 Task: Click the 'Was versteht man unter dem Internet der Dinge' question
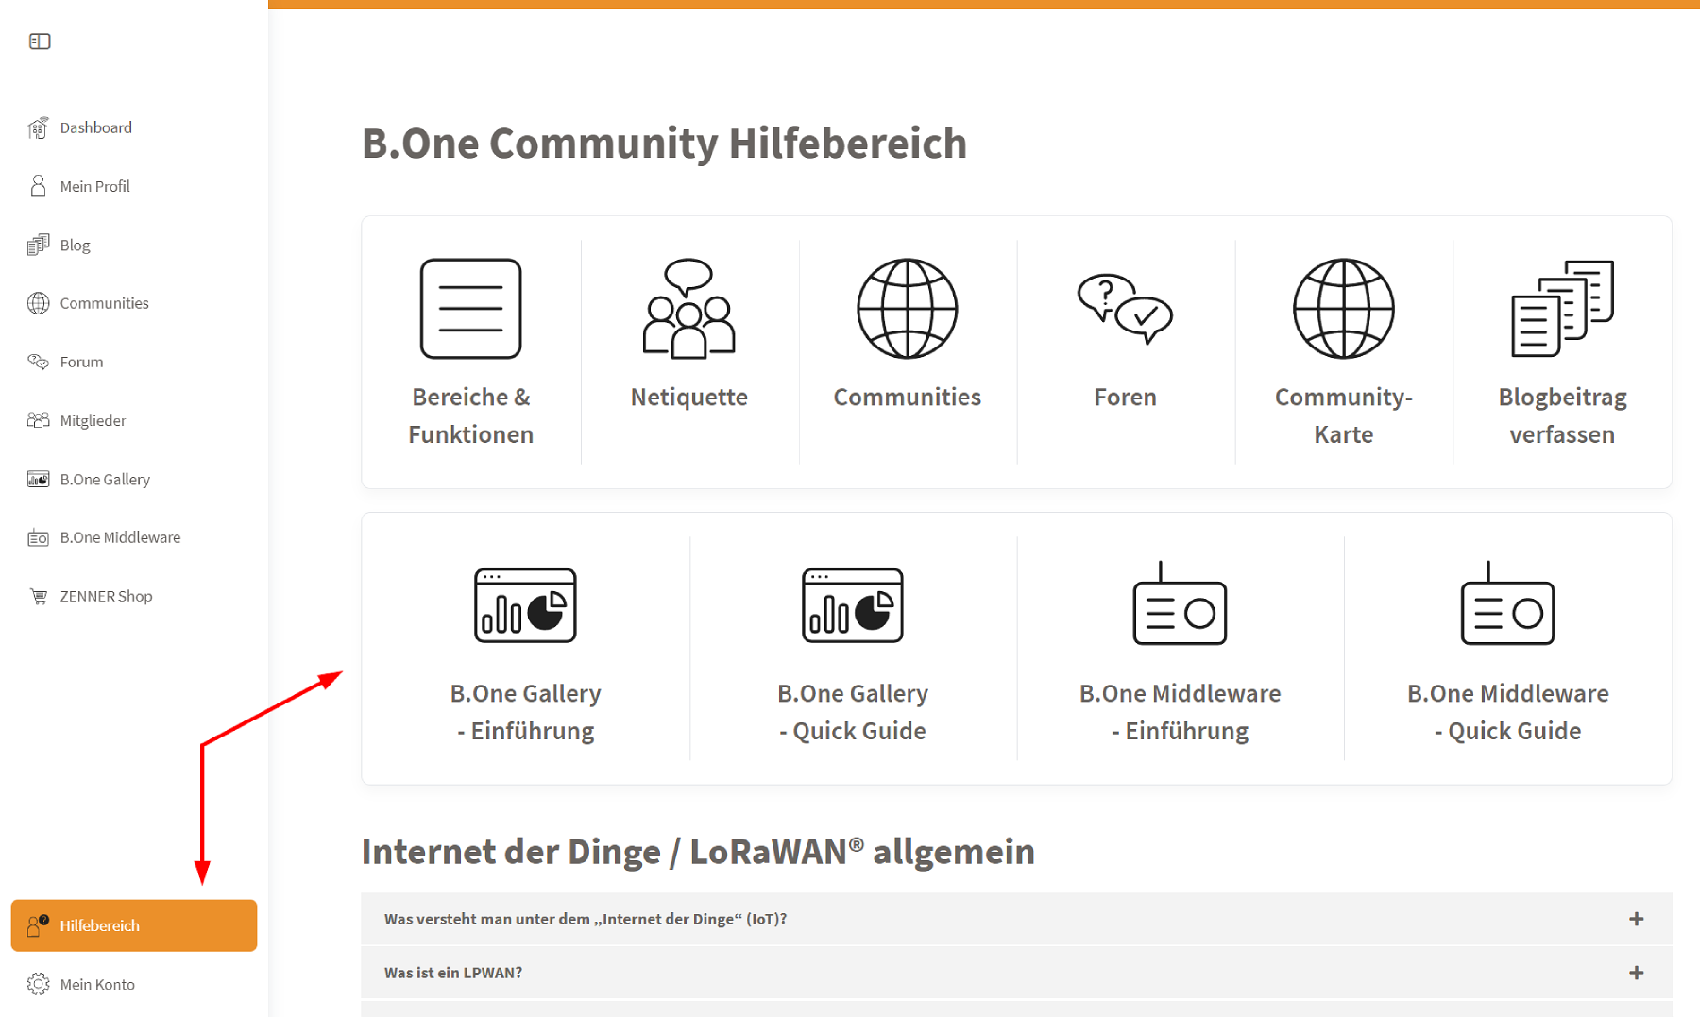[x=586, y=919]
